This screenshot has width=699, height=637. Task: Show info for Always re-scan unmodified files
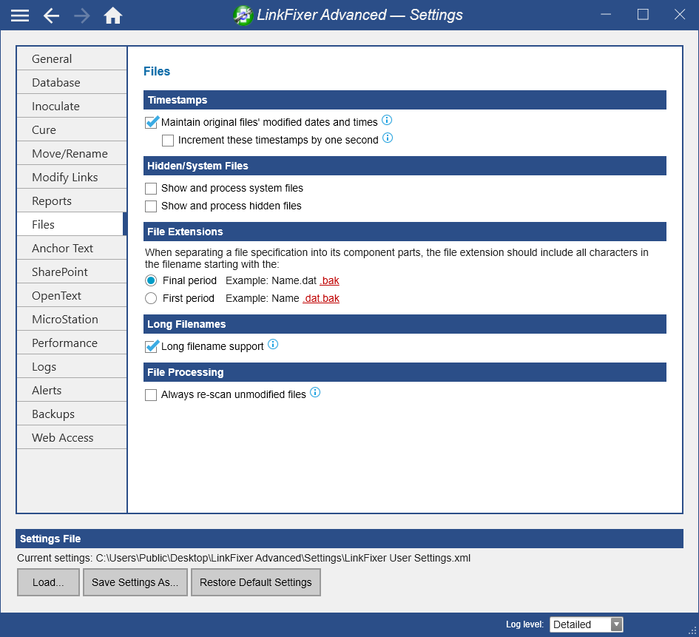click(315, 392)
